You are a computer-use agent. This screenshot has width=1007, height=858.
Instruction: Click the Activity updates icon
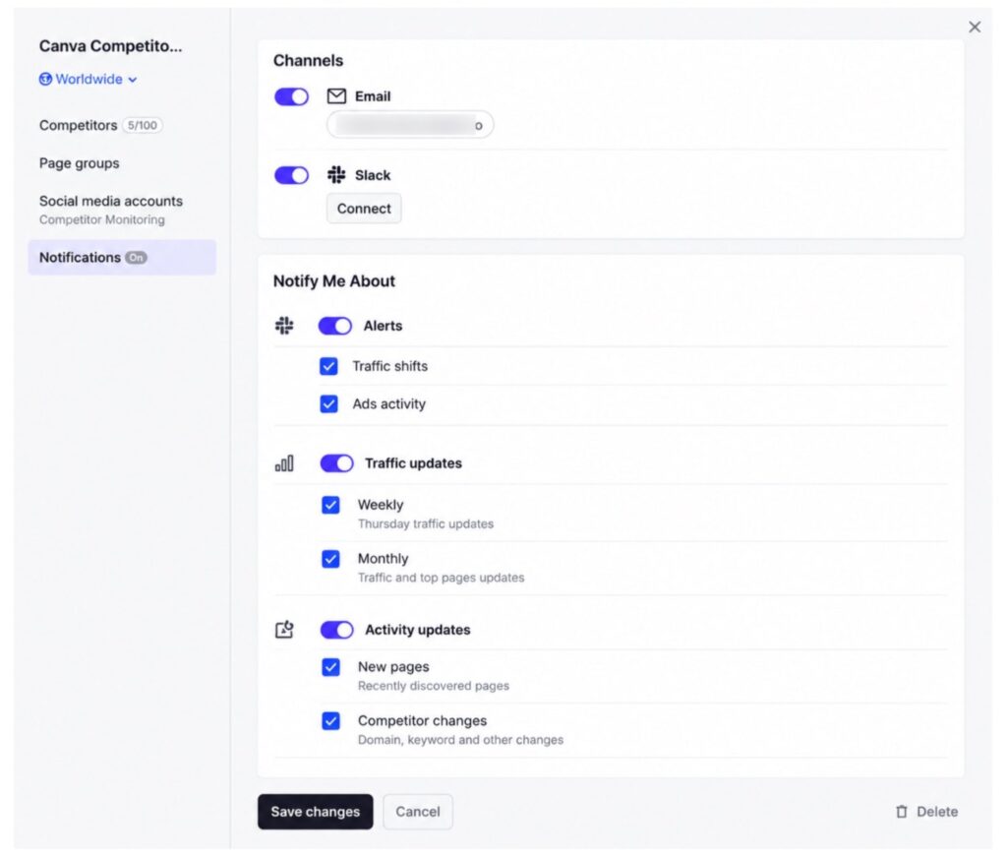tap(284, 630)
